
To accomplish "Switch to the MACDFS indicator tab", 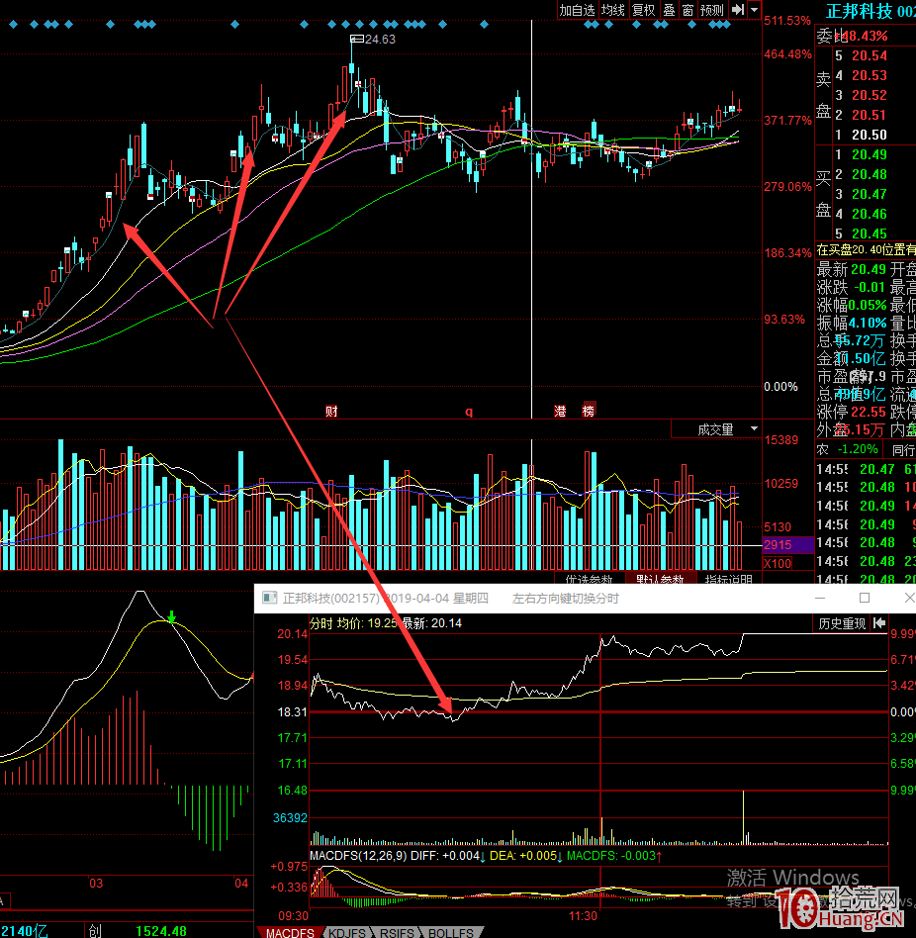I will [x=290, y=933].
